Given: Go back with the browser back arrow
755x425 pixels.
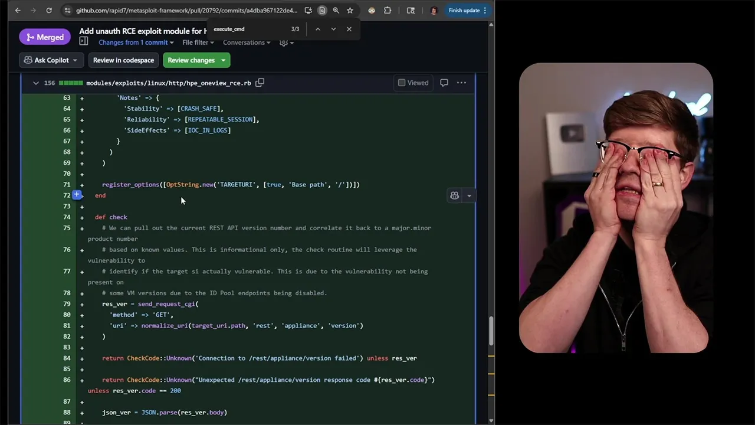Looking at the screenshot, I should point(18,10).
